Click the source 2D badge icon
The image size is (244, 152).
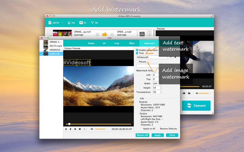click(x=97, y=35)
